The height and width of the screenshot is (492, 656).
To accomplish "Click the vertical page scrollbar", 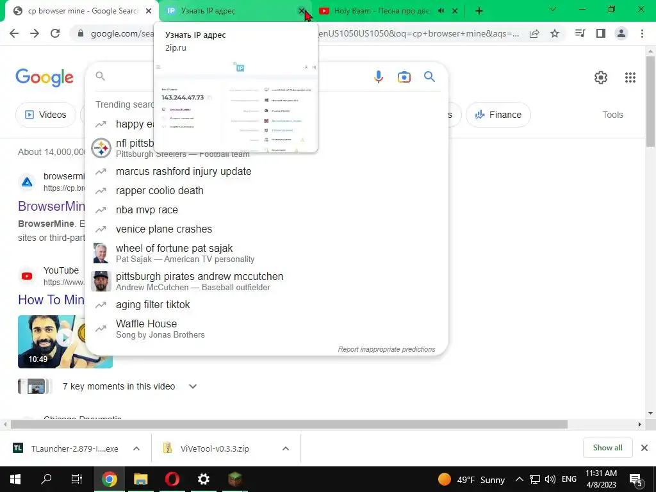I will pyautogui.click(x=651, y=101).
